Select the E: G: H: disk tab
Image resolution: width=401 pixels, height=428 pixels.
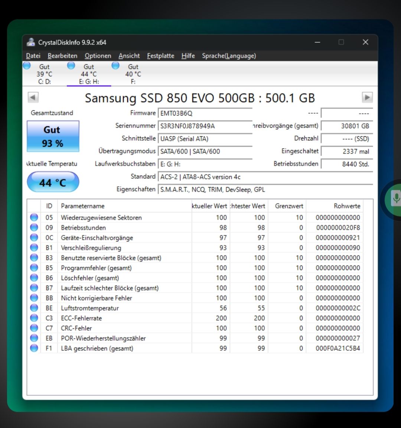pyautogui.click(x=89, y=74)
